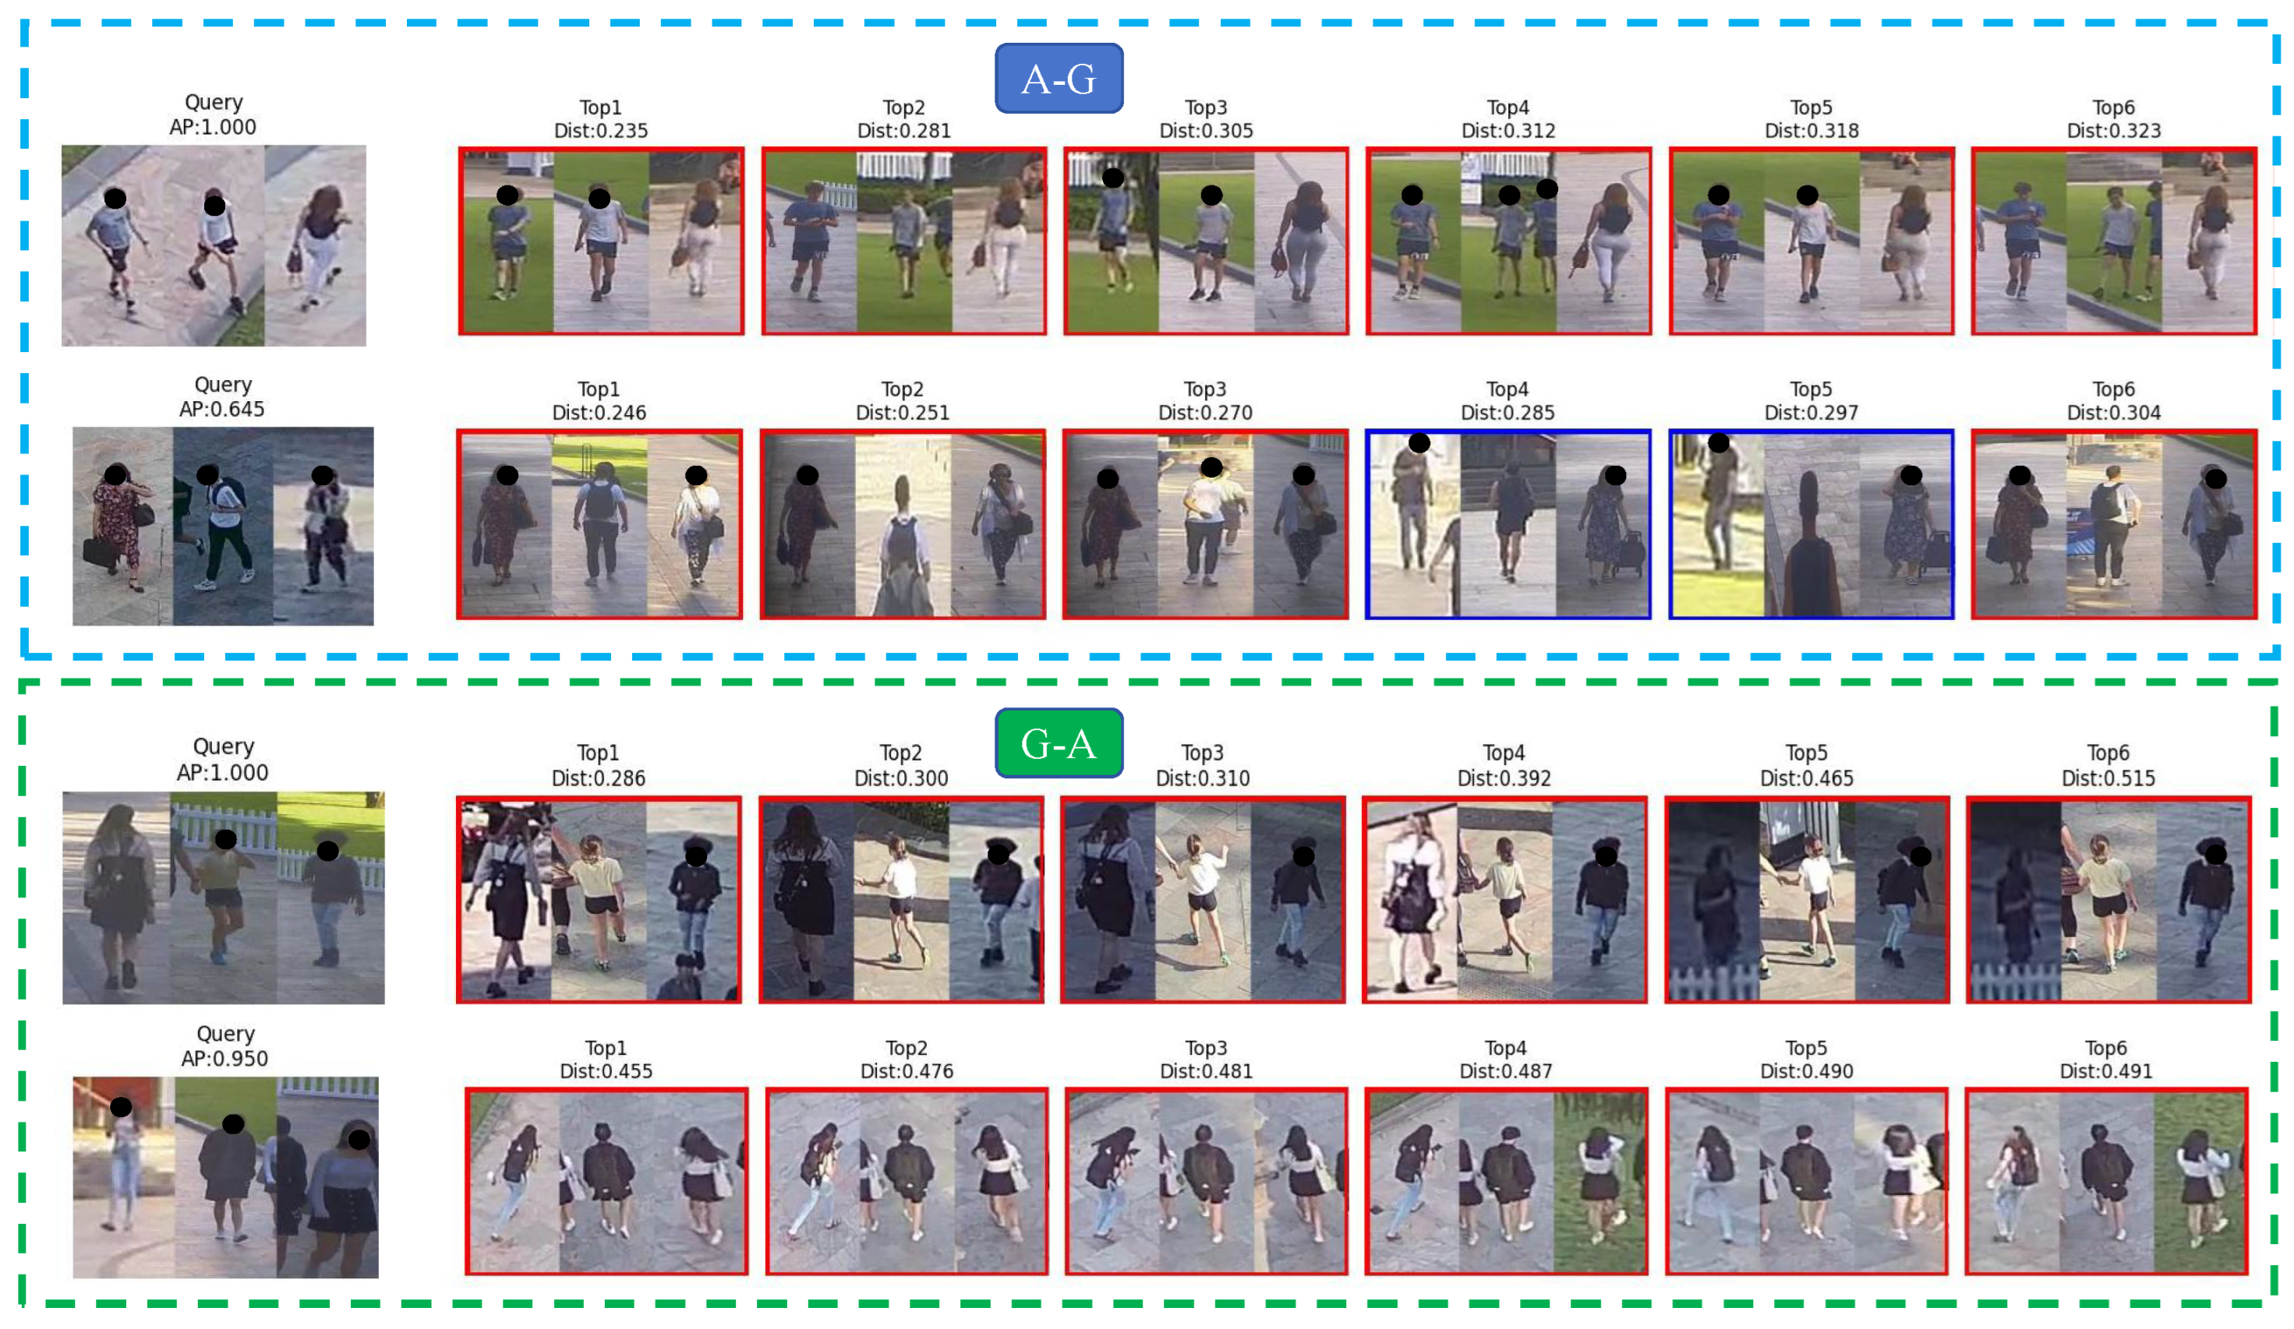
Task: Click the Top5 Dist:0.318 result image
Action: click(1812, 241)
